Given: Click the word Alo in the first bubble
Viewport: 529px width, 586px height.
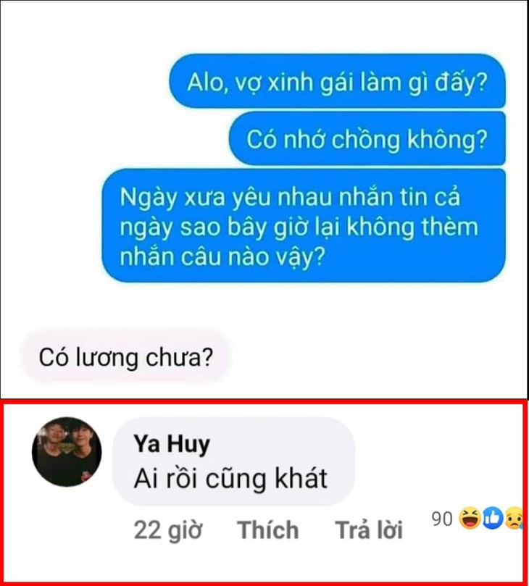Looking at the screenshot, I should 207,83.
